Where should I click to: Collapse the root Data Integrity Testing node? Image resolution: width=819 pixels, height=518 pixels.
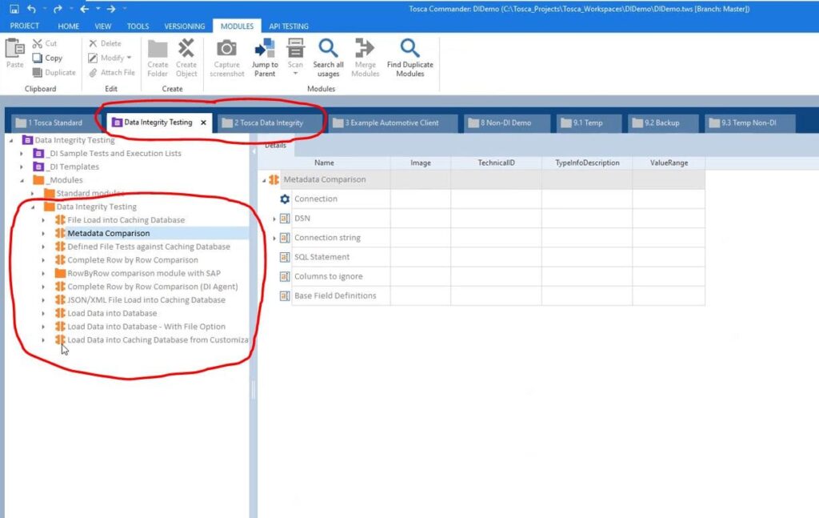pyautogui.click(x=11, y=141)
